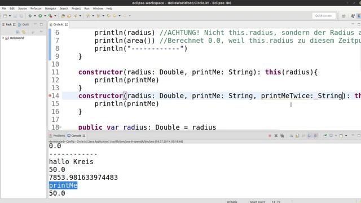Open the New file dropdown arrow
The image size is (361, 203).
10,16
